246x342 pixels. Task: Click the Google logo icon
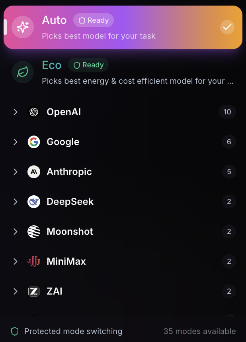[34, 142]
